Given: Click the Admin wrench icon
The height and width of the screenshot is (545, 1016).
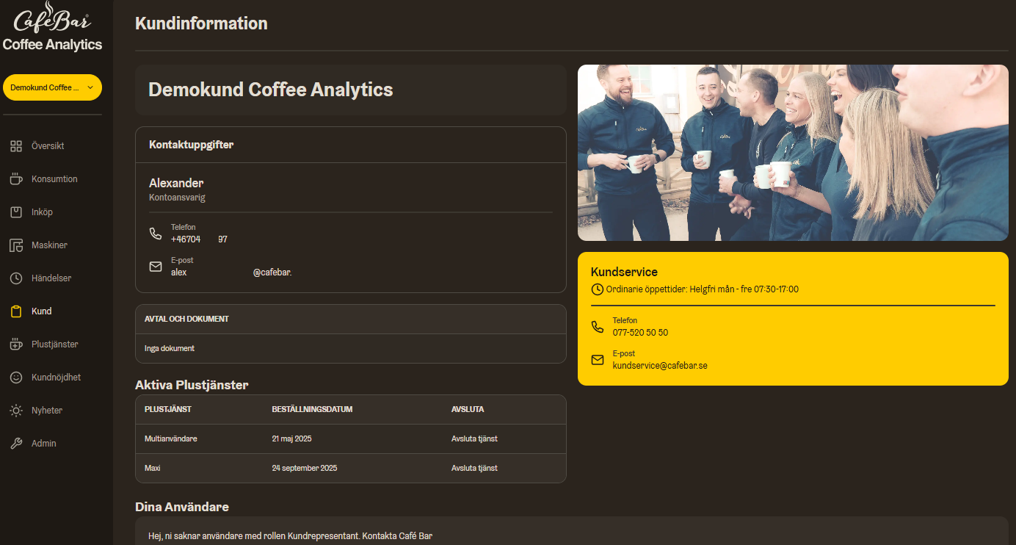Looking at the screenshot, I should click(16, 444).
